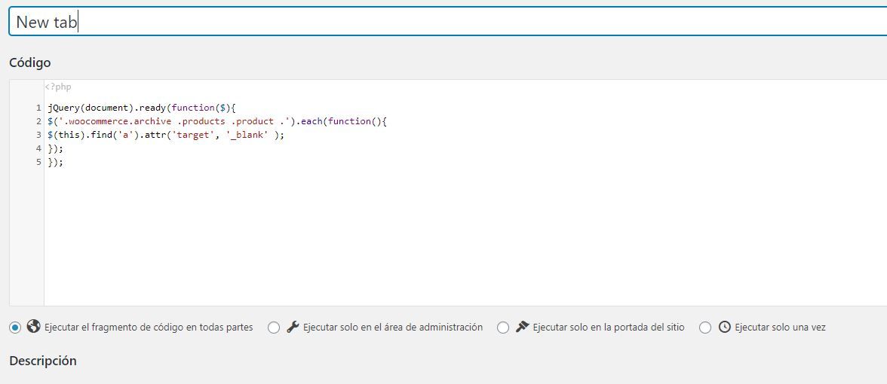Select "Ejecutar el fragmento de código en todas partes" radio
The width and height of the screenshot is (887, 384).
(15, 328)
